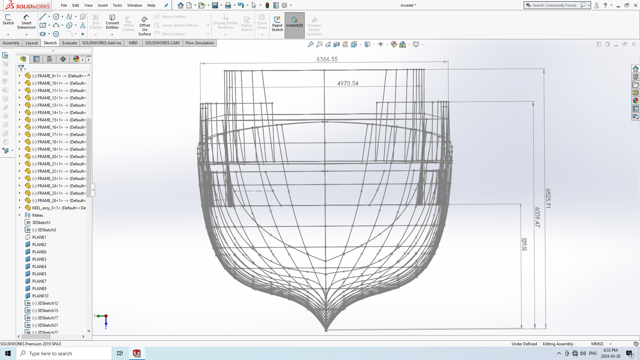Viewport: 640px width, 360px height.
Task: Open the ConfigurationManager tab icon
Action: coord(50,59)
